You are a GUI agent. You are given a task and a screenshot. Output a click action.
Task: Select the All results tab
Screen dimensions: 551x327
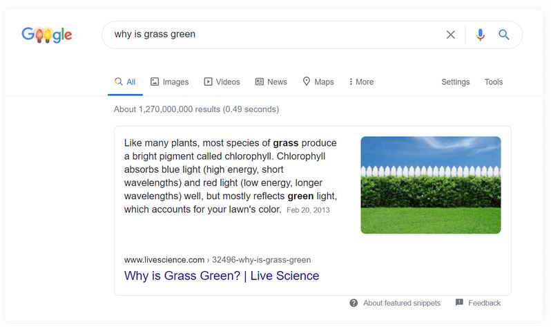[x=125, y=82]
